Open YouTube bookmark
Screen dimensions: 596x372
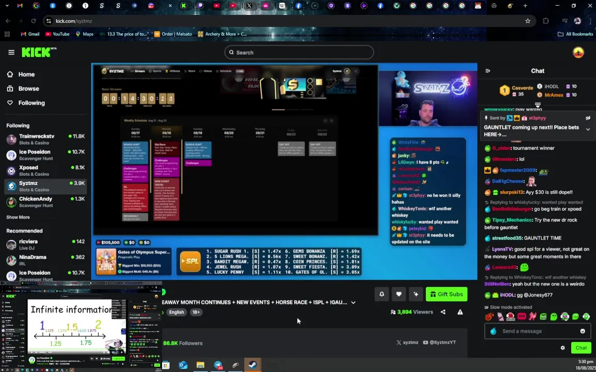click(57, 34)
